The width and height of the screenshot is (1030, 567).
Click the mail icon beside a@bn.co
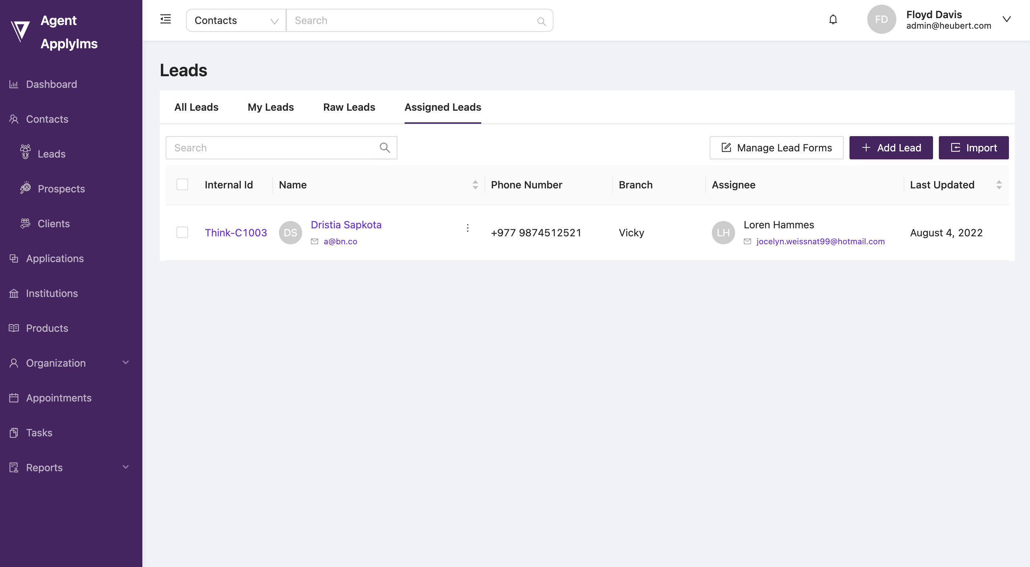click(x=315, y=241)
